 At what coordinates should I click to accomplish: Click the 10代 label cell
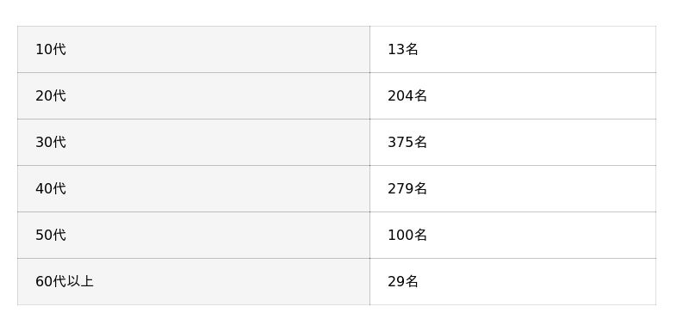pos(194,50)
